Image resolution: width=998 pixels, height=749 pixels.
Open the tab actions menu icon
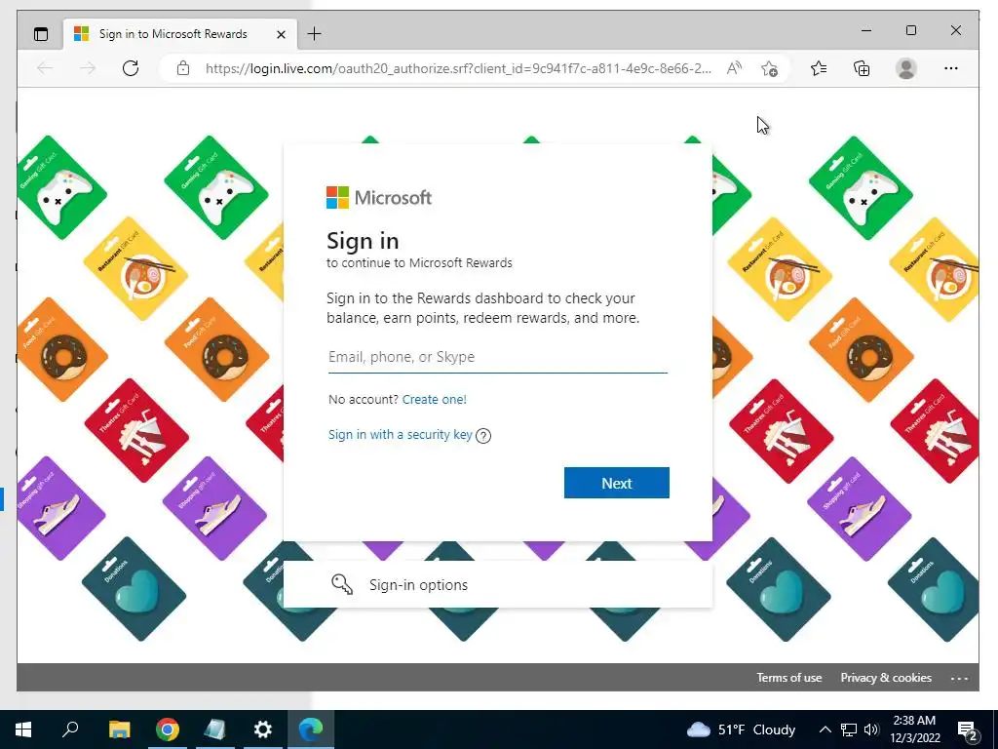click(x=41, y=34)
